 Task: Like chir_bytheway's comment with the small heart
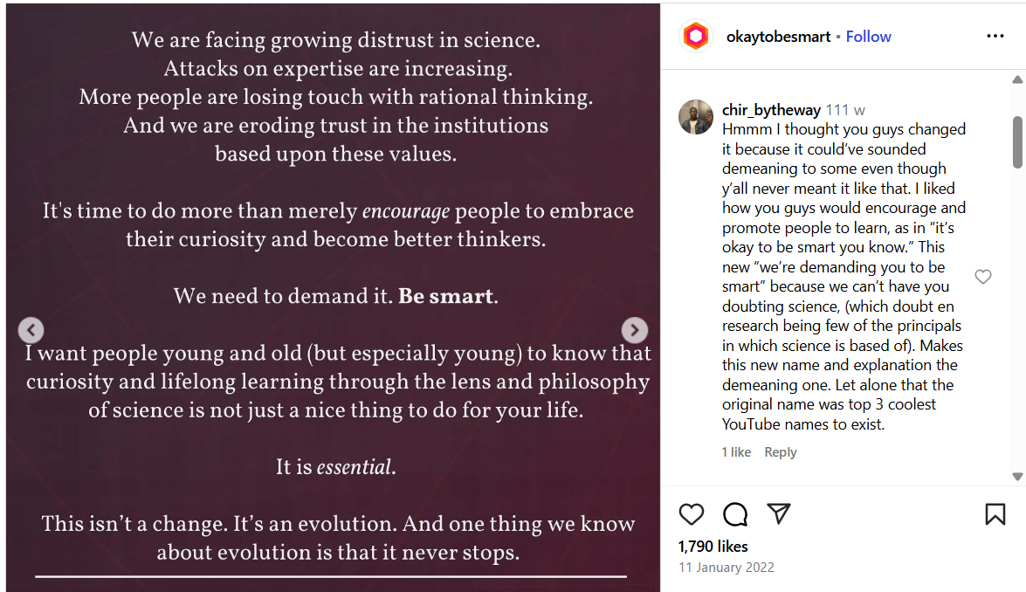tap(982, 276)
